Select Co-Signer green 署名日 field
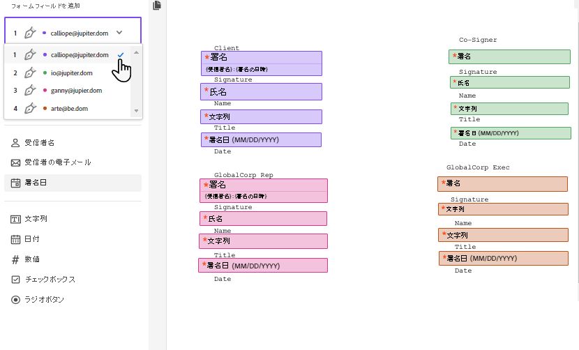579x350 pixels. (511, 133)
